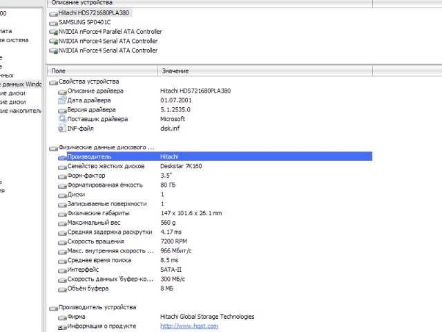Screen dimensions: 442x332
Task: Select the 'Свойства устройства' group row
Action: click(x=89, y=82)
